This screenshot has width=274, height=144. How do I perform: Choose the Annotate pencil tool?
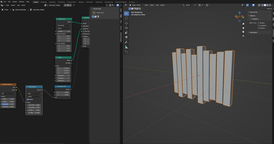126,42
